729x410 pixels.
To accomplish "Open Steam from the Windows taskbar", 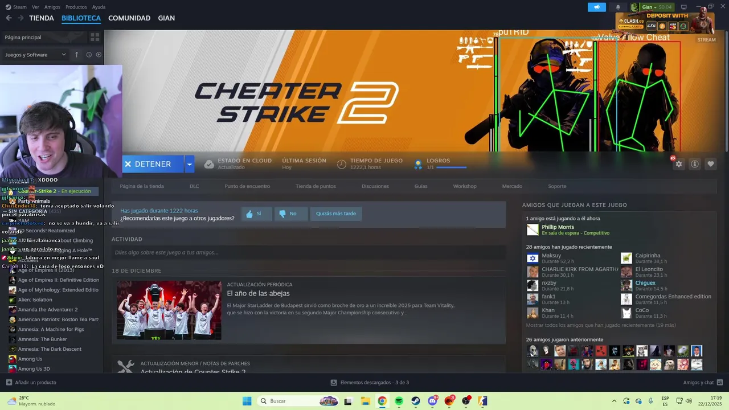I will pos(416,401).
